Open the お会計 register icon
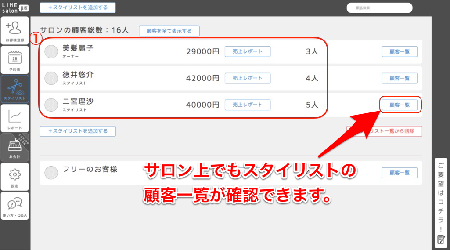The image size is (450, 250). tap(15, 147)
